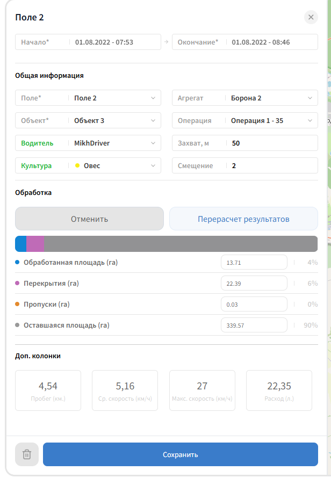Click Пропуски value field 0.03
The height and width of the screenshot is (478, 331).
254,305
